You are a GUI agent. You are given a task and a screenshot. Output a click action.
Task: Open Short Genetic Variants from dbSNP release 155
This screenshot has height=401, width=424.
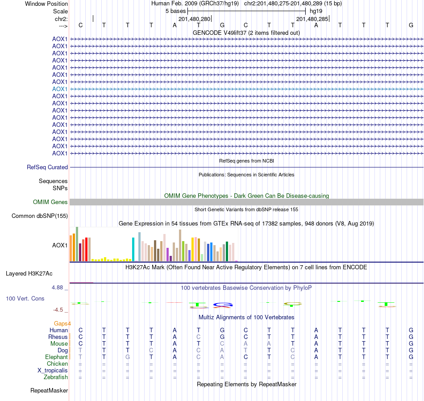point(246,209)
